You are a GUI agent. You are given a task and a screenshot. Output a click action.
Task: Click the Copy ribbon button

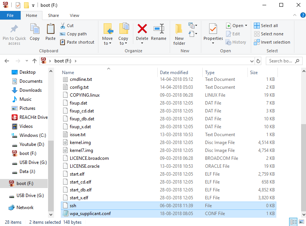(35, 32)
